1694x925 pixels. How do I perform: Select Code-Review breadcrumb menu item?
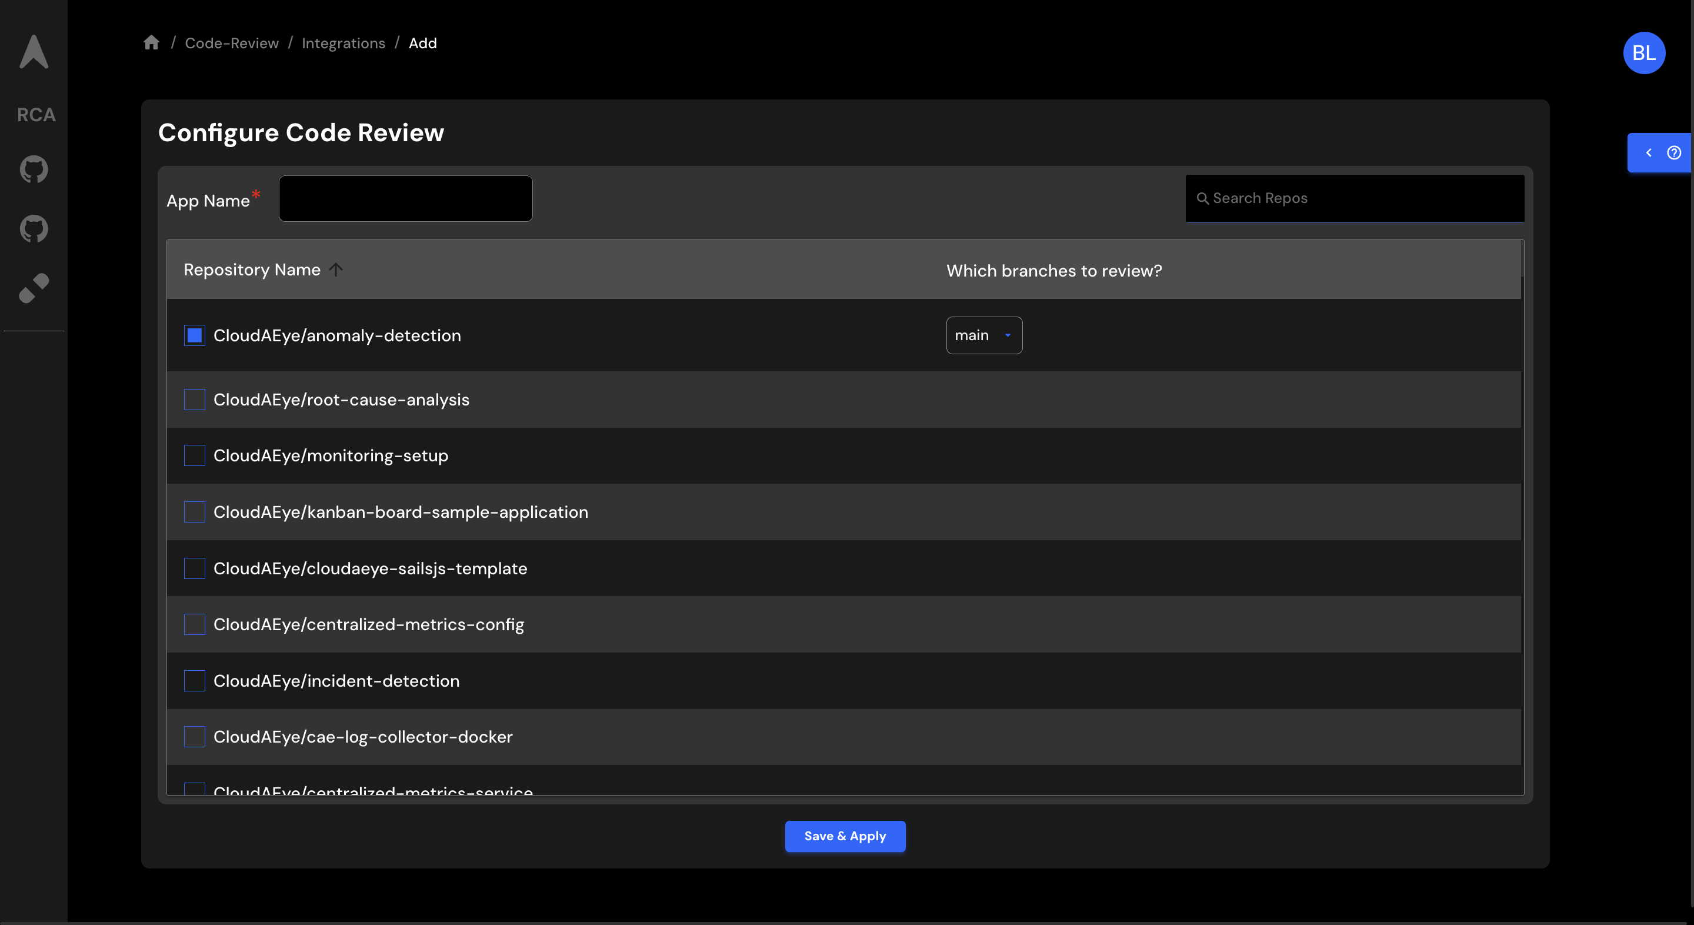(231, 42)
